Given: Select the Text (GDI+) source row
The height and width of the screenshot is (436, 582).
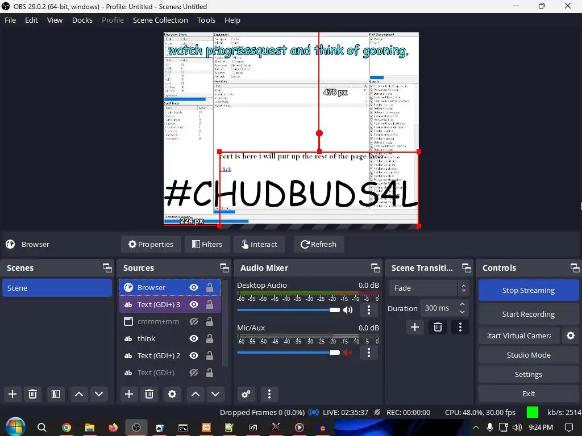Looking at the screenshot, I should 169,372.
